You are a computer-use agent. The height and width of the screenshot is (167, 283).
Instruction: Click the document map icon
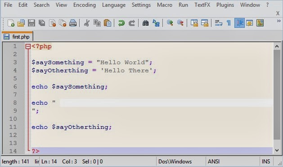pyautogui.click(x=260, y=23)
